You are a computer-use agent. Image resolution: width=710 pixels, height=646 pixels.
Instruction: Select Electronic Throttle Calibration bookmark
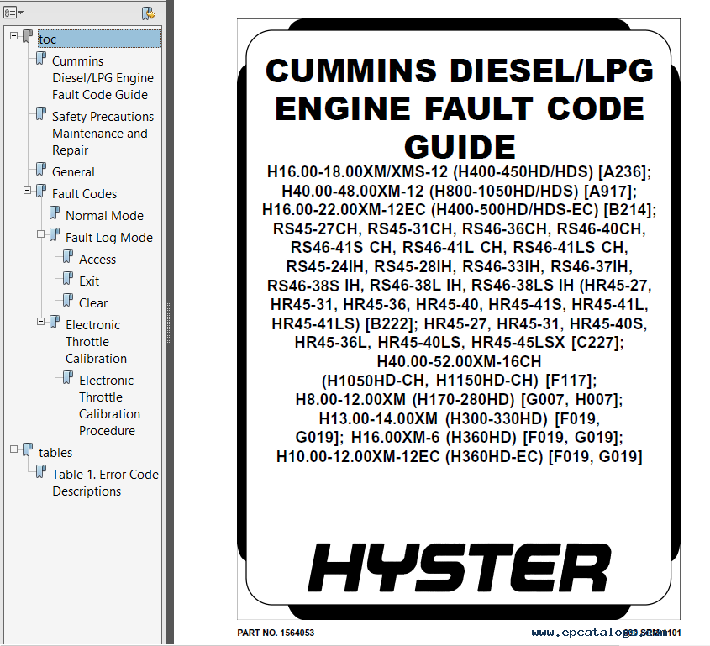(x=96, y=342)
